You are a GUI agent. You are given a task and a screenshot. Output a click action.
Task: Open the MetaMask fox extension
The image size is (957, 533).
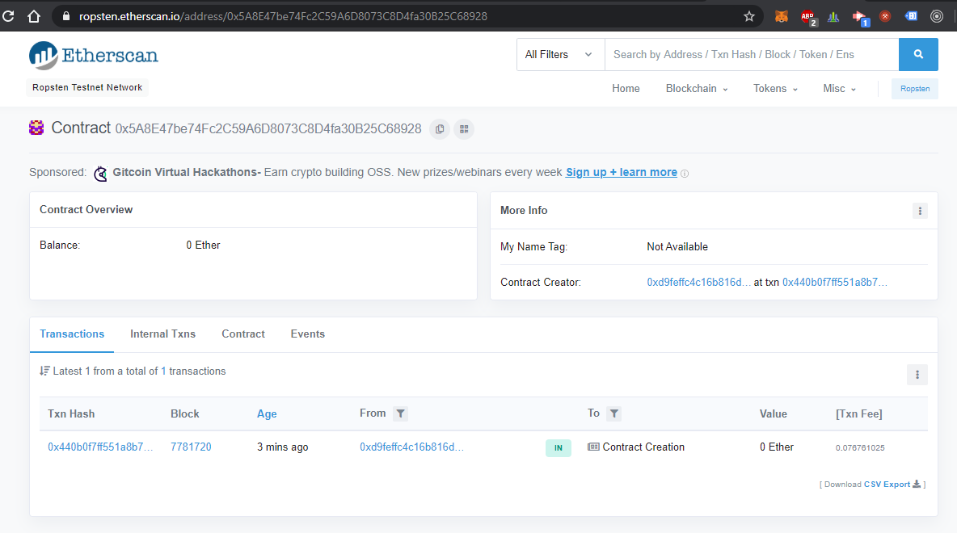pyautogui.click(x=782, y=16)
